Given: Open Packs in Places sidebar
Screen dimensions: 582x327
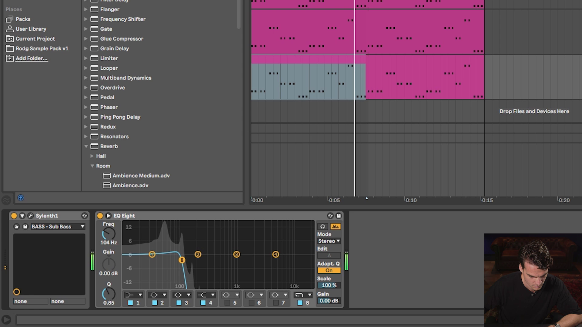Looking at the screenshot, I should click(23, 19).
